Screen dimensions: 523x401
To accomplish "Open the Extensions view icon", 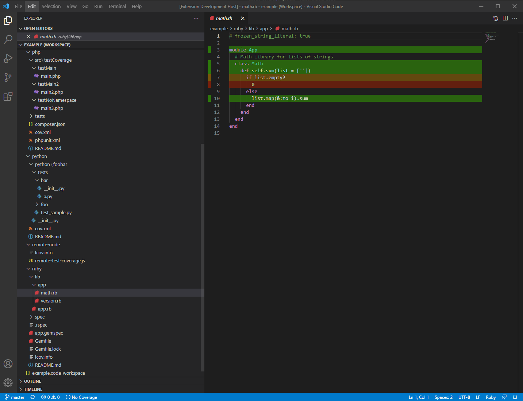I will tap(8, 96).
